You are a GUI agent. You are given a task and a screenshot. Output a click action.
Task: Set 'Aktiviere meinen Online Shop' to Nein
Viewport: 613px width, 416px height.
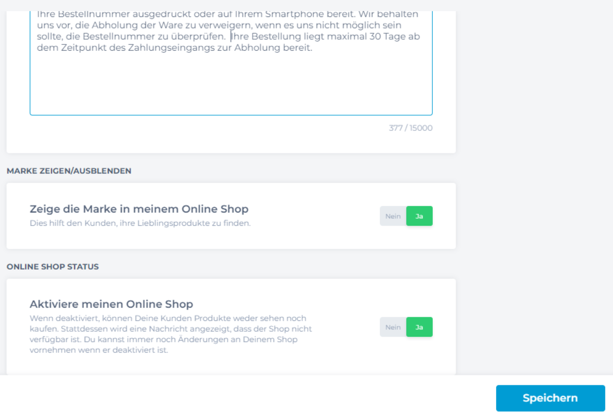[393, 327]
